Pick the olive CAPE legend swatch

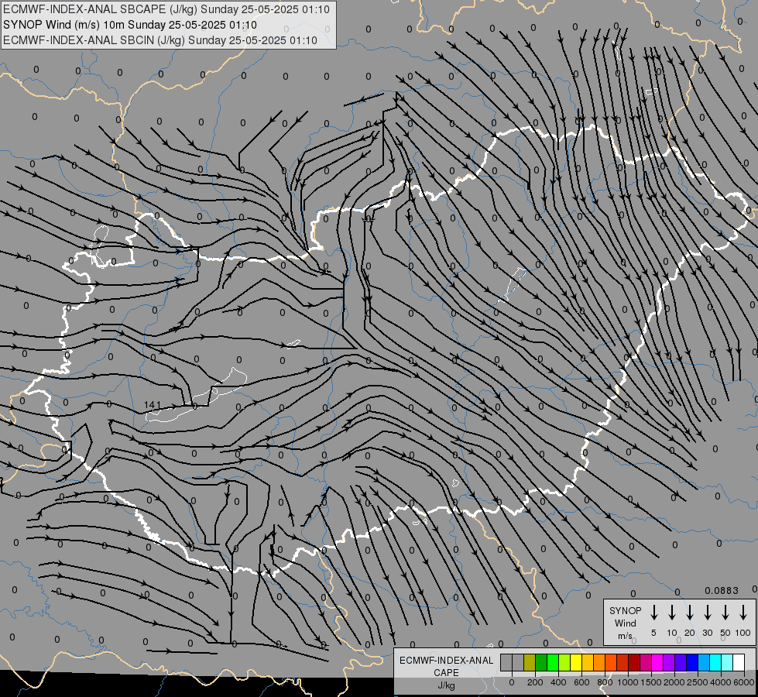click(530, 662)
